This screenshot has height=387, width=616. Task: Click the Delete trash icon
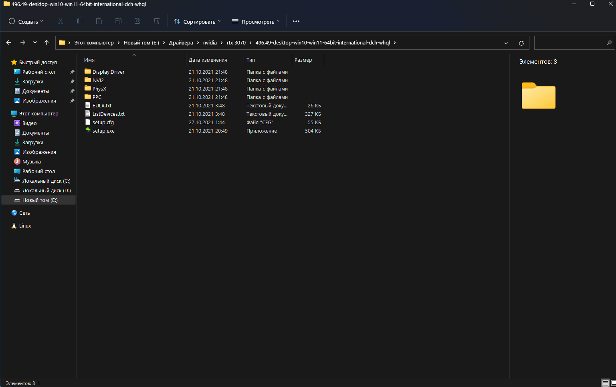pos(157,21)
